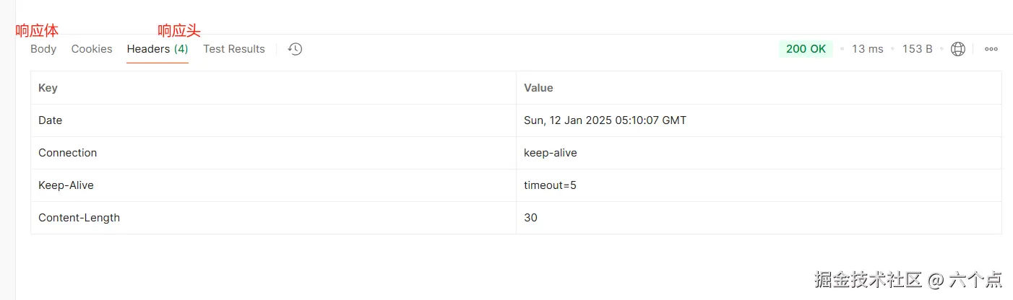Click the Key column header
The height and width of the screenshot is (300, 1013).
(48, 88)
